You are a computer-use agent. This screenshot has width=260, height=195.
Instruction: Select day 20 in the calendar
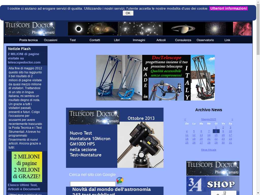(x=201, y=139)
